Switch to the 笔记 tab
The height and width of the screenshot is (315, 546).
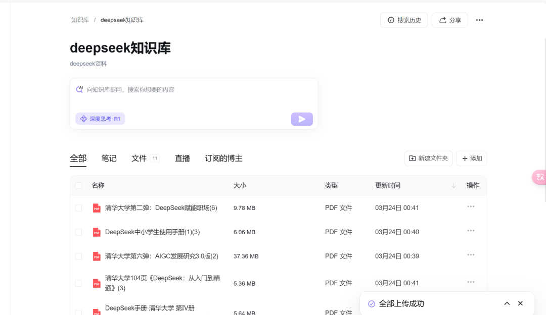coord(109,159)
